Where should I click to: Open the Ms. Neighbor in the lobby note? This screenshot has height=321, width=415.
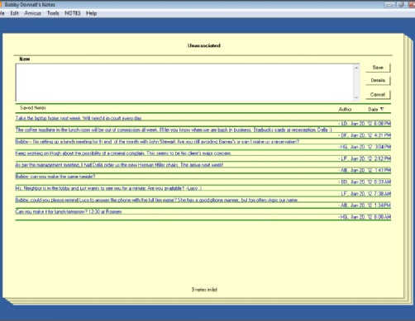pos(108,188)
